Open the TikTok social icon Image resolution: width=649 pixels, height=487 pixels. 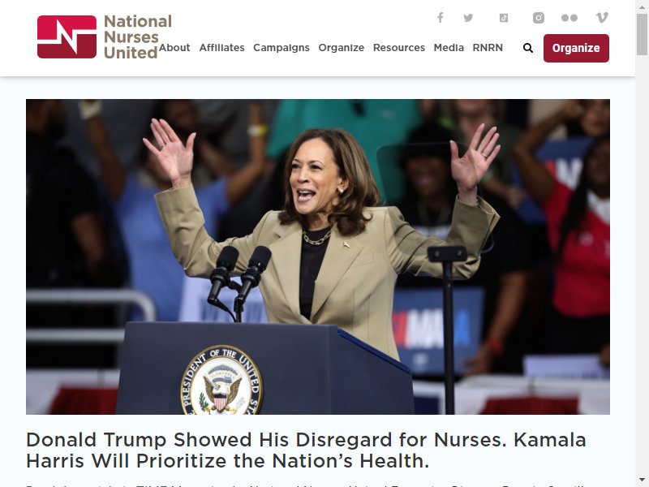tap(503, 18)
